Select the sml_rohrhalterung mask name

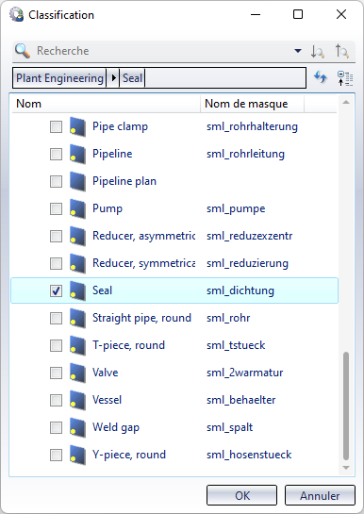tap(252, 126)
